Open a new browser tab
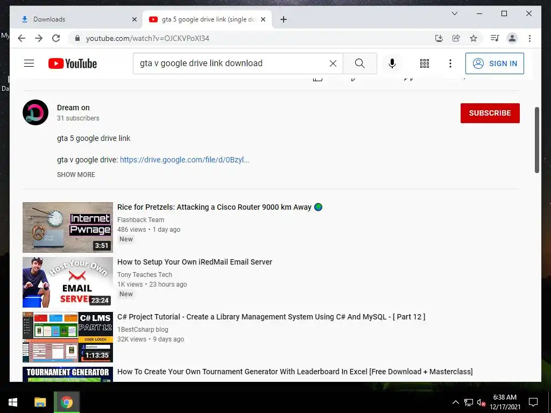This screenshot has height=413, width=551. (284, 19)
